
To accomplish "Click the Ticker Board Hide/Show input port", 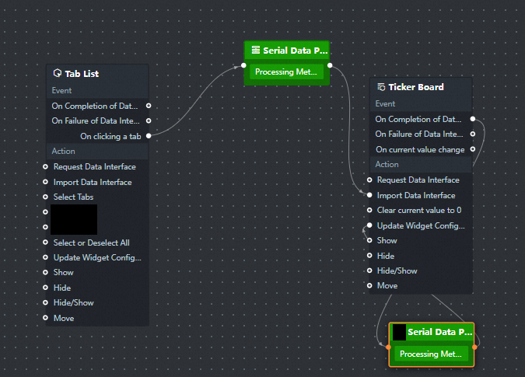I will [369, 271].
